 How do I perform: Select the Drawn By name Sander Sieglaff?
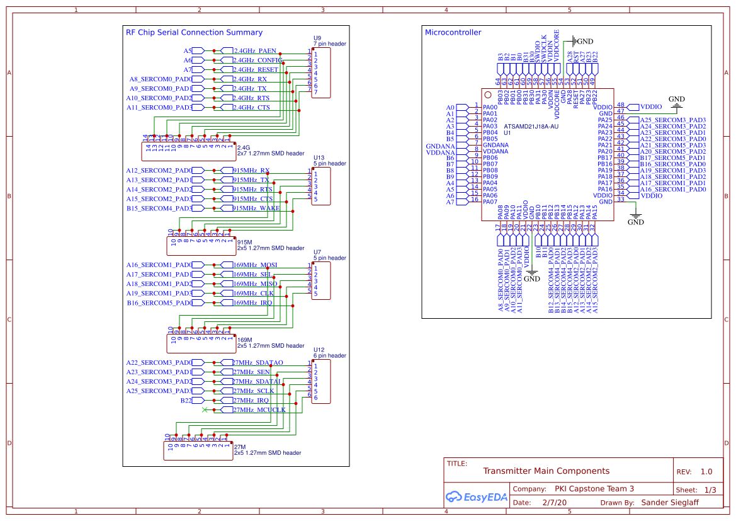point(669,502)
